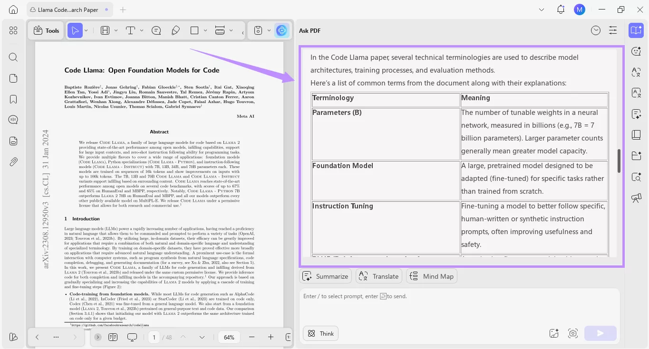
Task: Click the page number input box
Action: coord(153,337)
